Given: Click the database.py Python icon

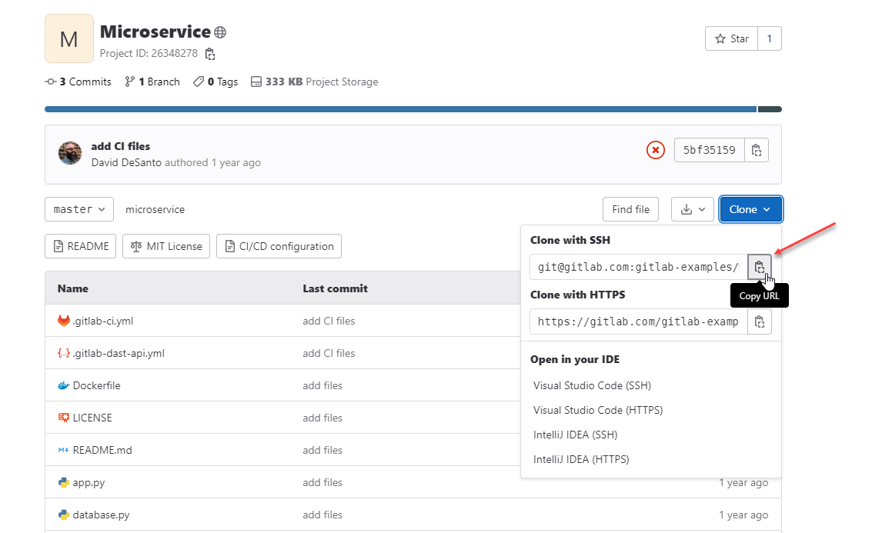Looking at the screenshot, I should (64, 515).
